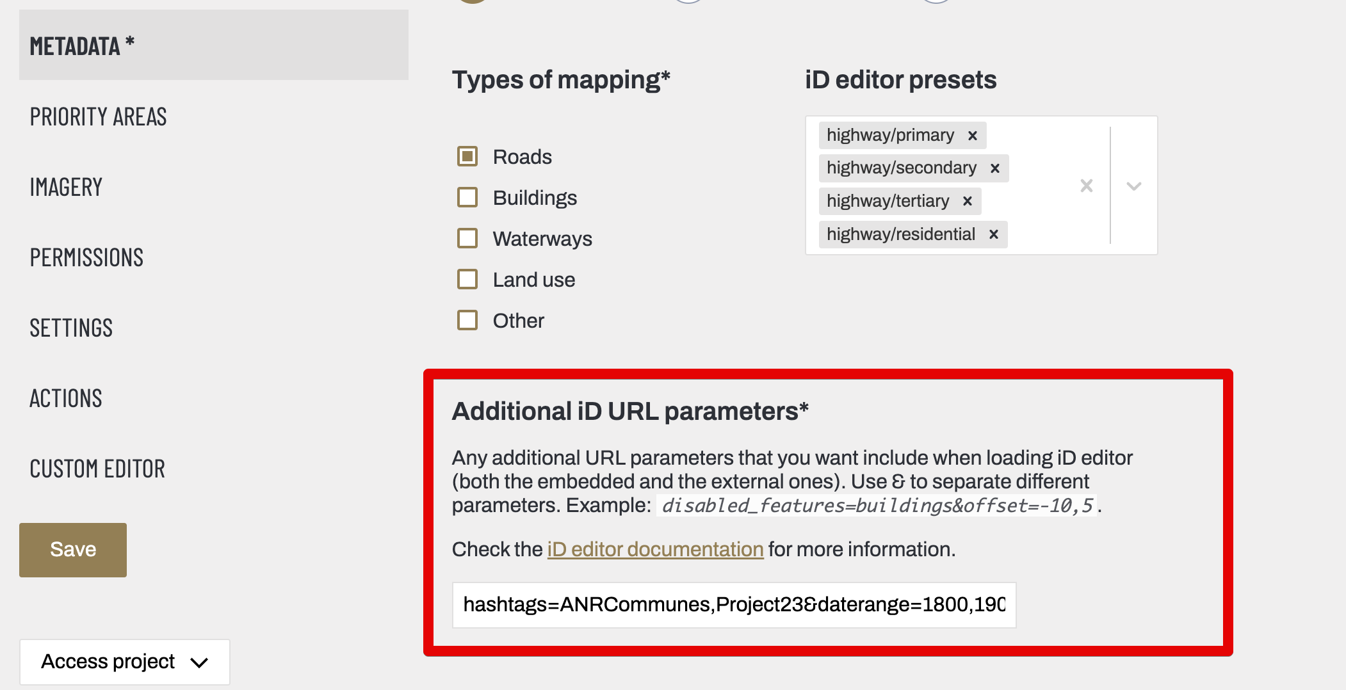Enable the Land use mapping type
The height and width of the screenshot is (690, 1346).
tap(467, 279)
